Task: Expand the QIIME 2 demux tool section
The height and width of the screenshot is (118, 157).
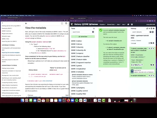Action: [77, 44]
